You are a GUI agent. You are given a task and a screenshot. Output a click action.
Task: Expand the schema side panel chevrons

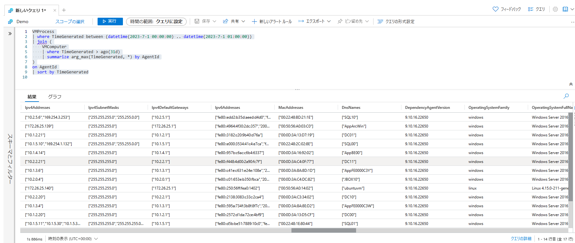[10, 34]
